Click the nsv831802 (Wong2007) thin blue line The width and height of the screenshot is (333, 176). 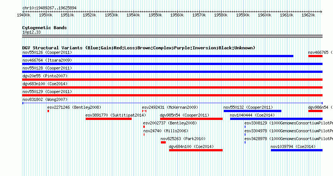[x=172, y=103]
